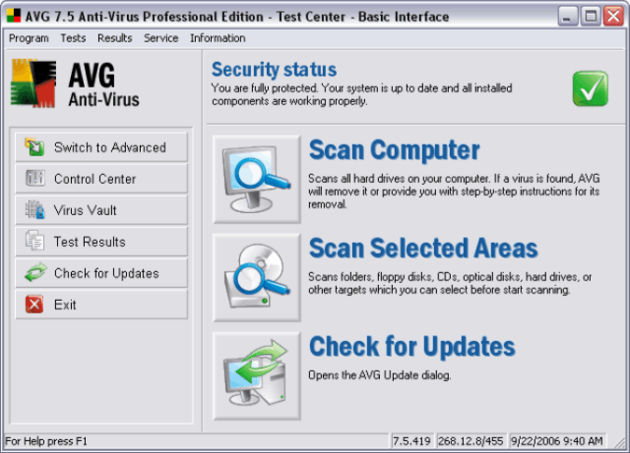This screenshot has height=453, width=630.
Task: Open the Results menu
Action: pyautogui.click(x=115, y=38)
